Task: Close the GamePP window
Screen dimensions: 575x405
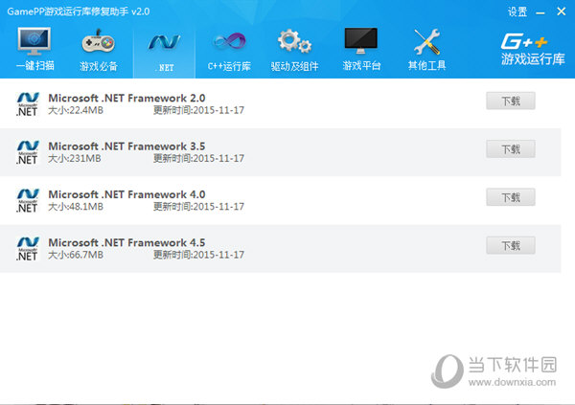Action: (561, 11)
